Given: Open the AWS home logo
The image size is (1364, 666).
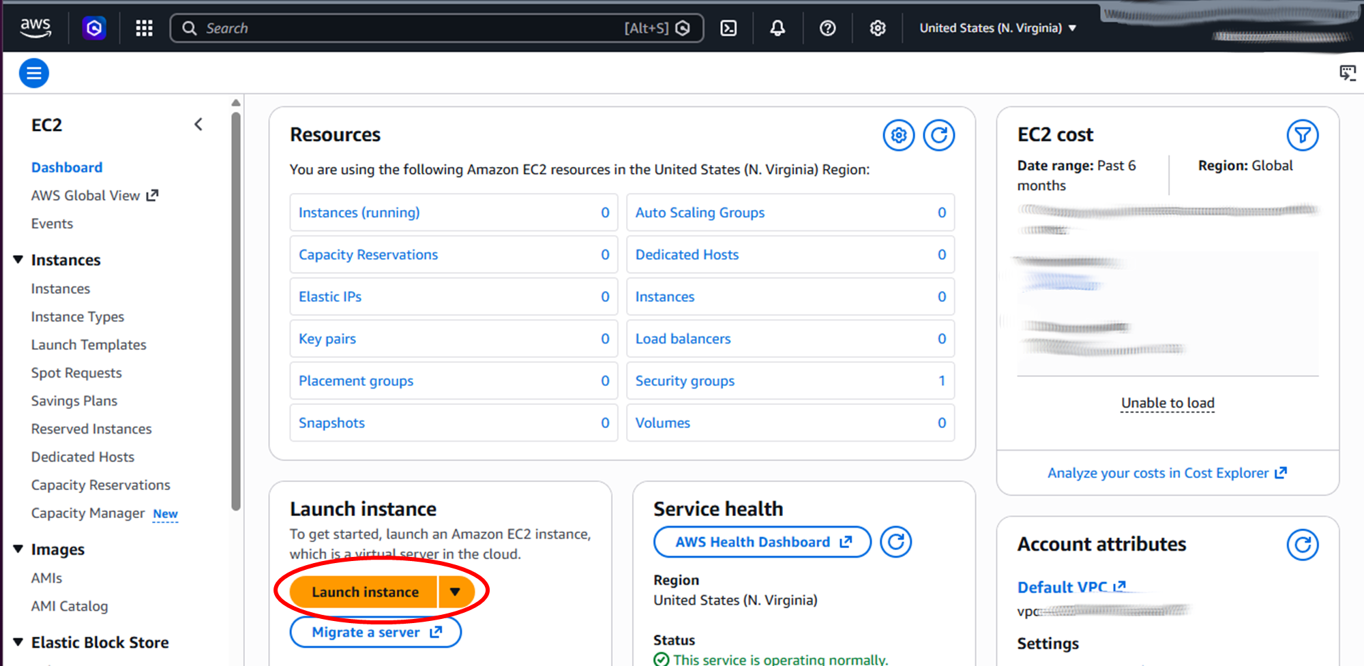Looking at the screenshot, I should [35, 28].
